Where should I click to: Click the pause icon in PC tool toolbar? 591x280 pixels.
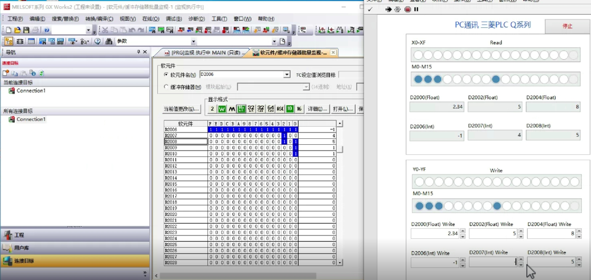pos(416,10)
